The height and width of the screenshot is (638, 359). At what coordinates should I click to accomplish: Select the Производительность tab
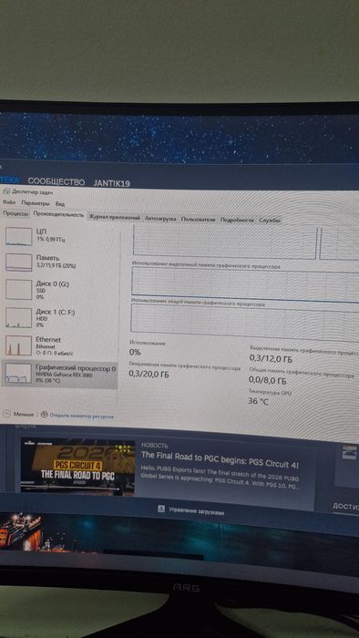pyautogui.click(x=58, y=214)
